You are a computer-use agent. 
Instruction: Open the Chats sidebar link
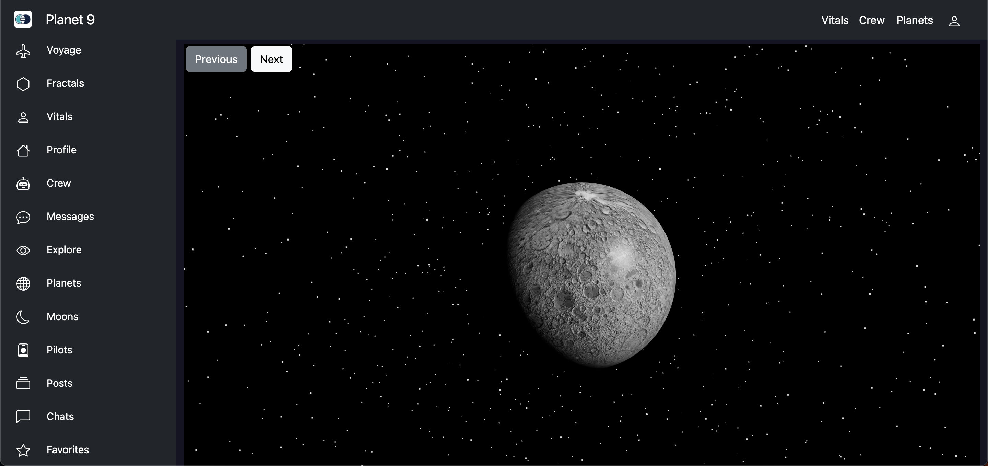pos(60,417)
